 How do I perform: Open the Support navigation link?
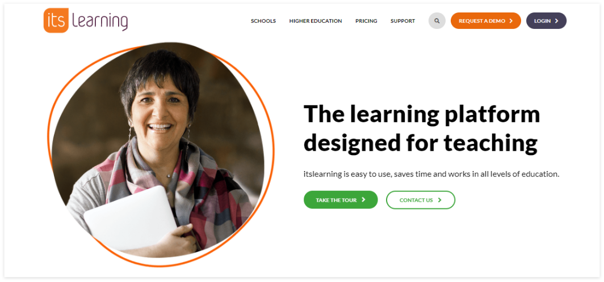(x=402, y=21)
